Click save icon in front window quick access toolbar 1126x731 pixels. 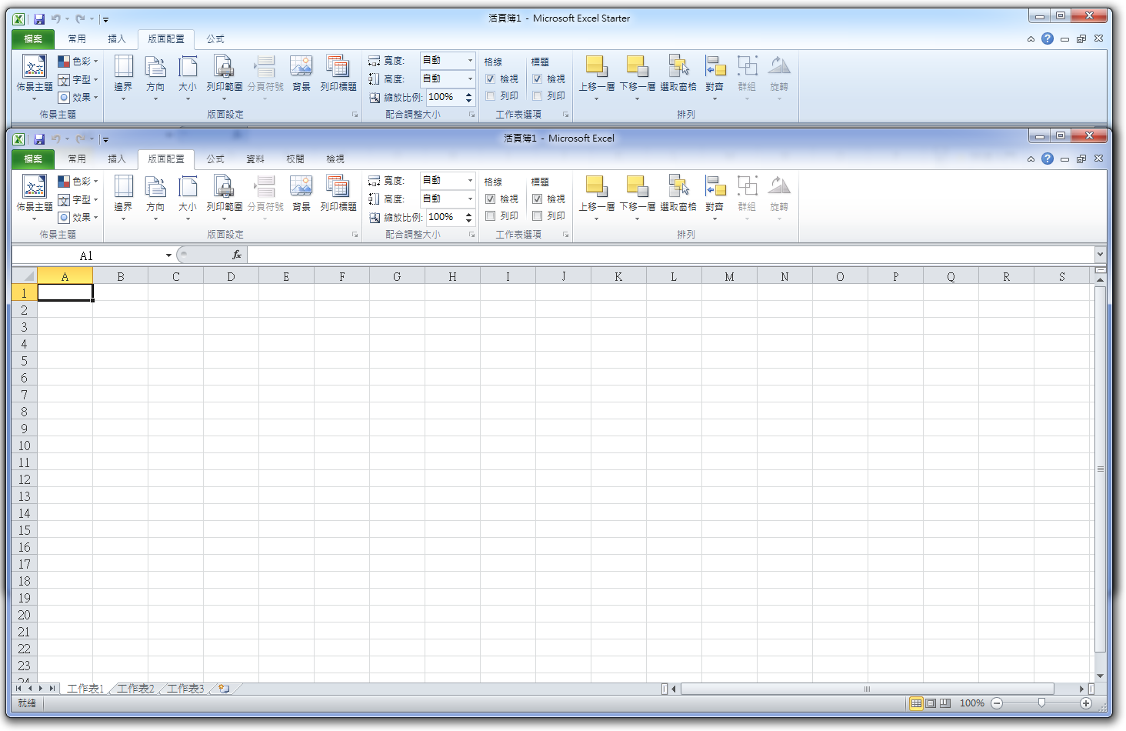coord(38,139)
